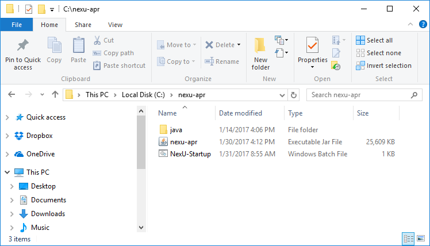This screenshot has height=246, width=430.
Task: Switch to details view in status bar
Action: 409,239
